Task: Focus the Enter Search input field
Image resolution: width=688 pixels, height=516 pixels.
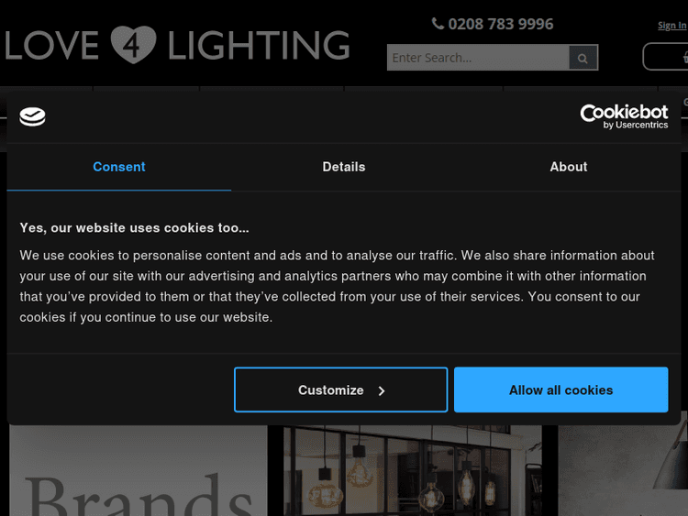Action: pyautogui.click(x=477, y=58)
